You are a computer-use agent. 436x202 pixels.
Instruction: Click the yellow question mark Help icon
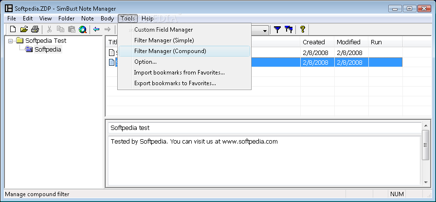coord(303,29)
